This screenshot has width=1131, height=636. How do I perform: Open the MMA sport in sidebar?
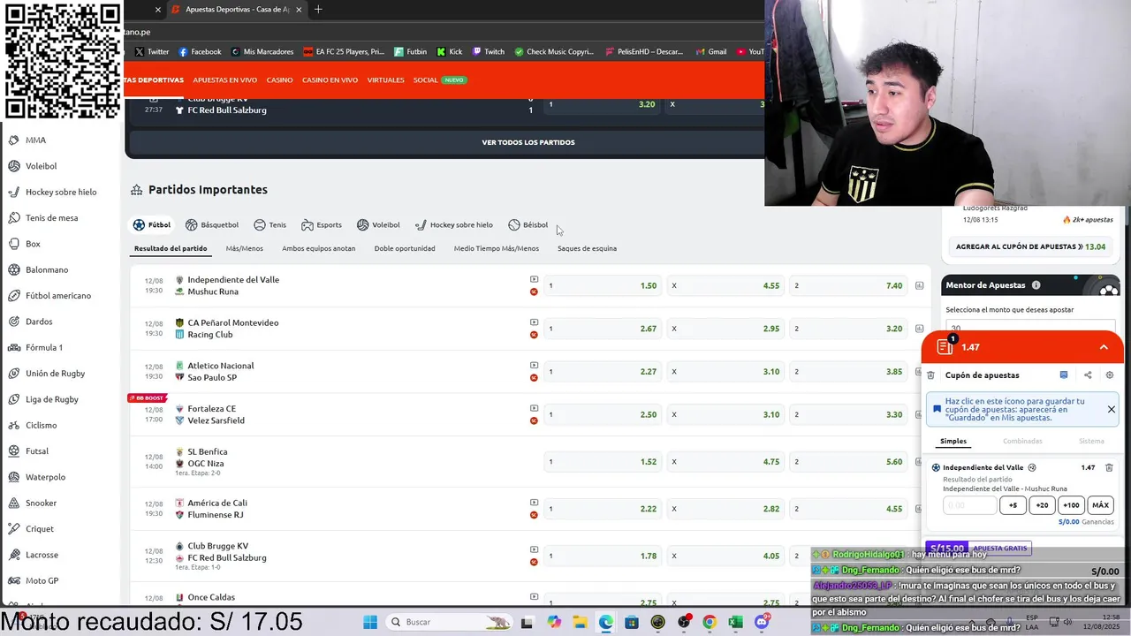pos(35,140)
